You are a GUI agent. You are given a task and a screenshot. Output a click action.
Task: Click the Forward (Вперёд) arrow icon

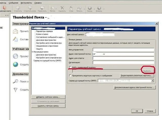point(99,8)
